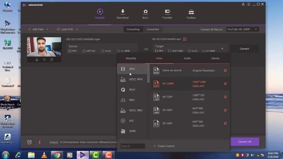Screen dimensions: 283x159
Task: Open the File Explorer taskbar icon
Action: click(31, 155)
